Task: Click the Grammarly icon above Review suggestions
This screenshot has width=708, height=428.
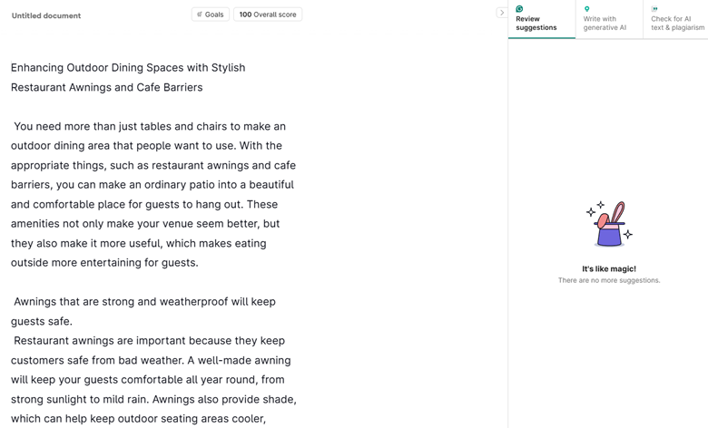Action: click(519, 9)
